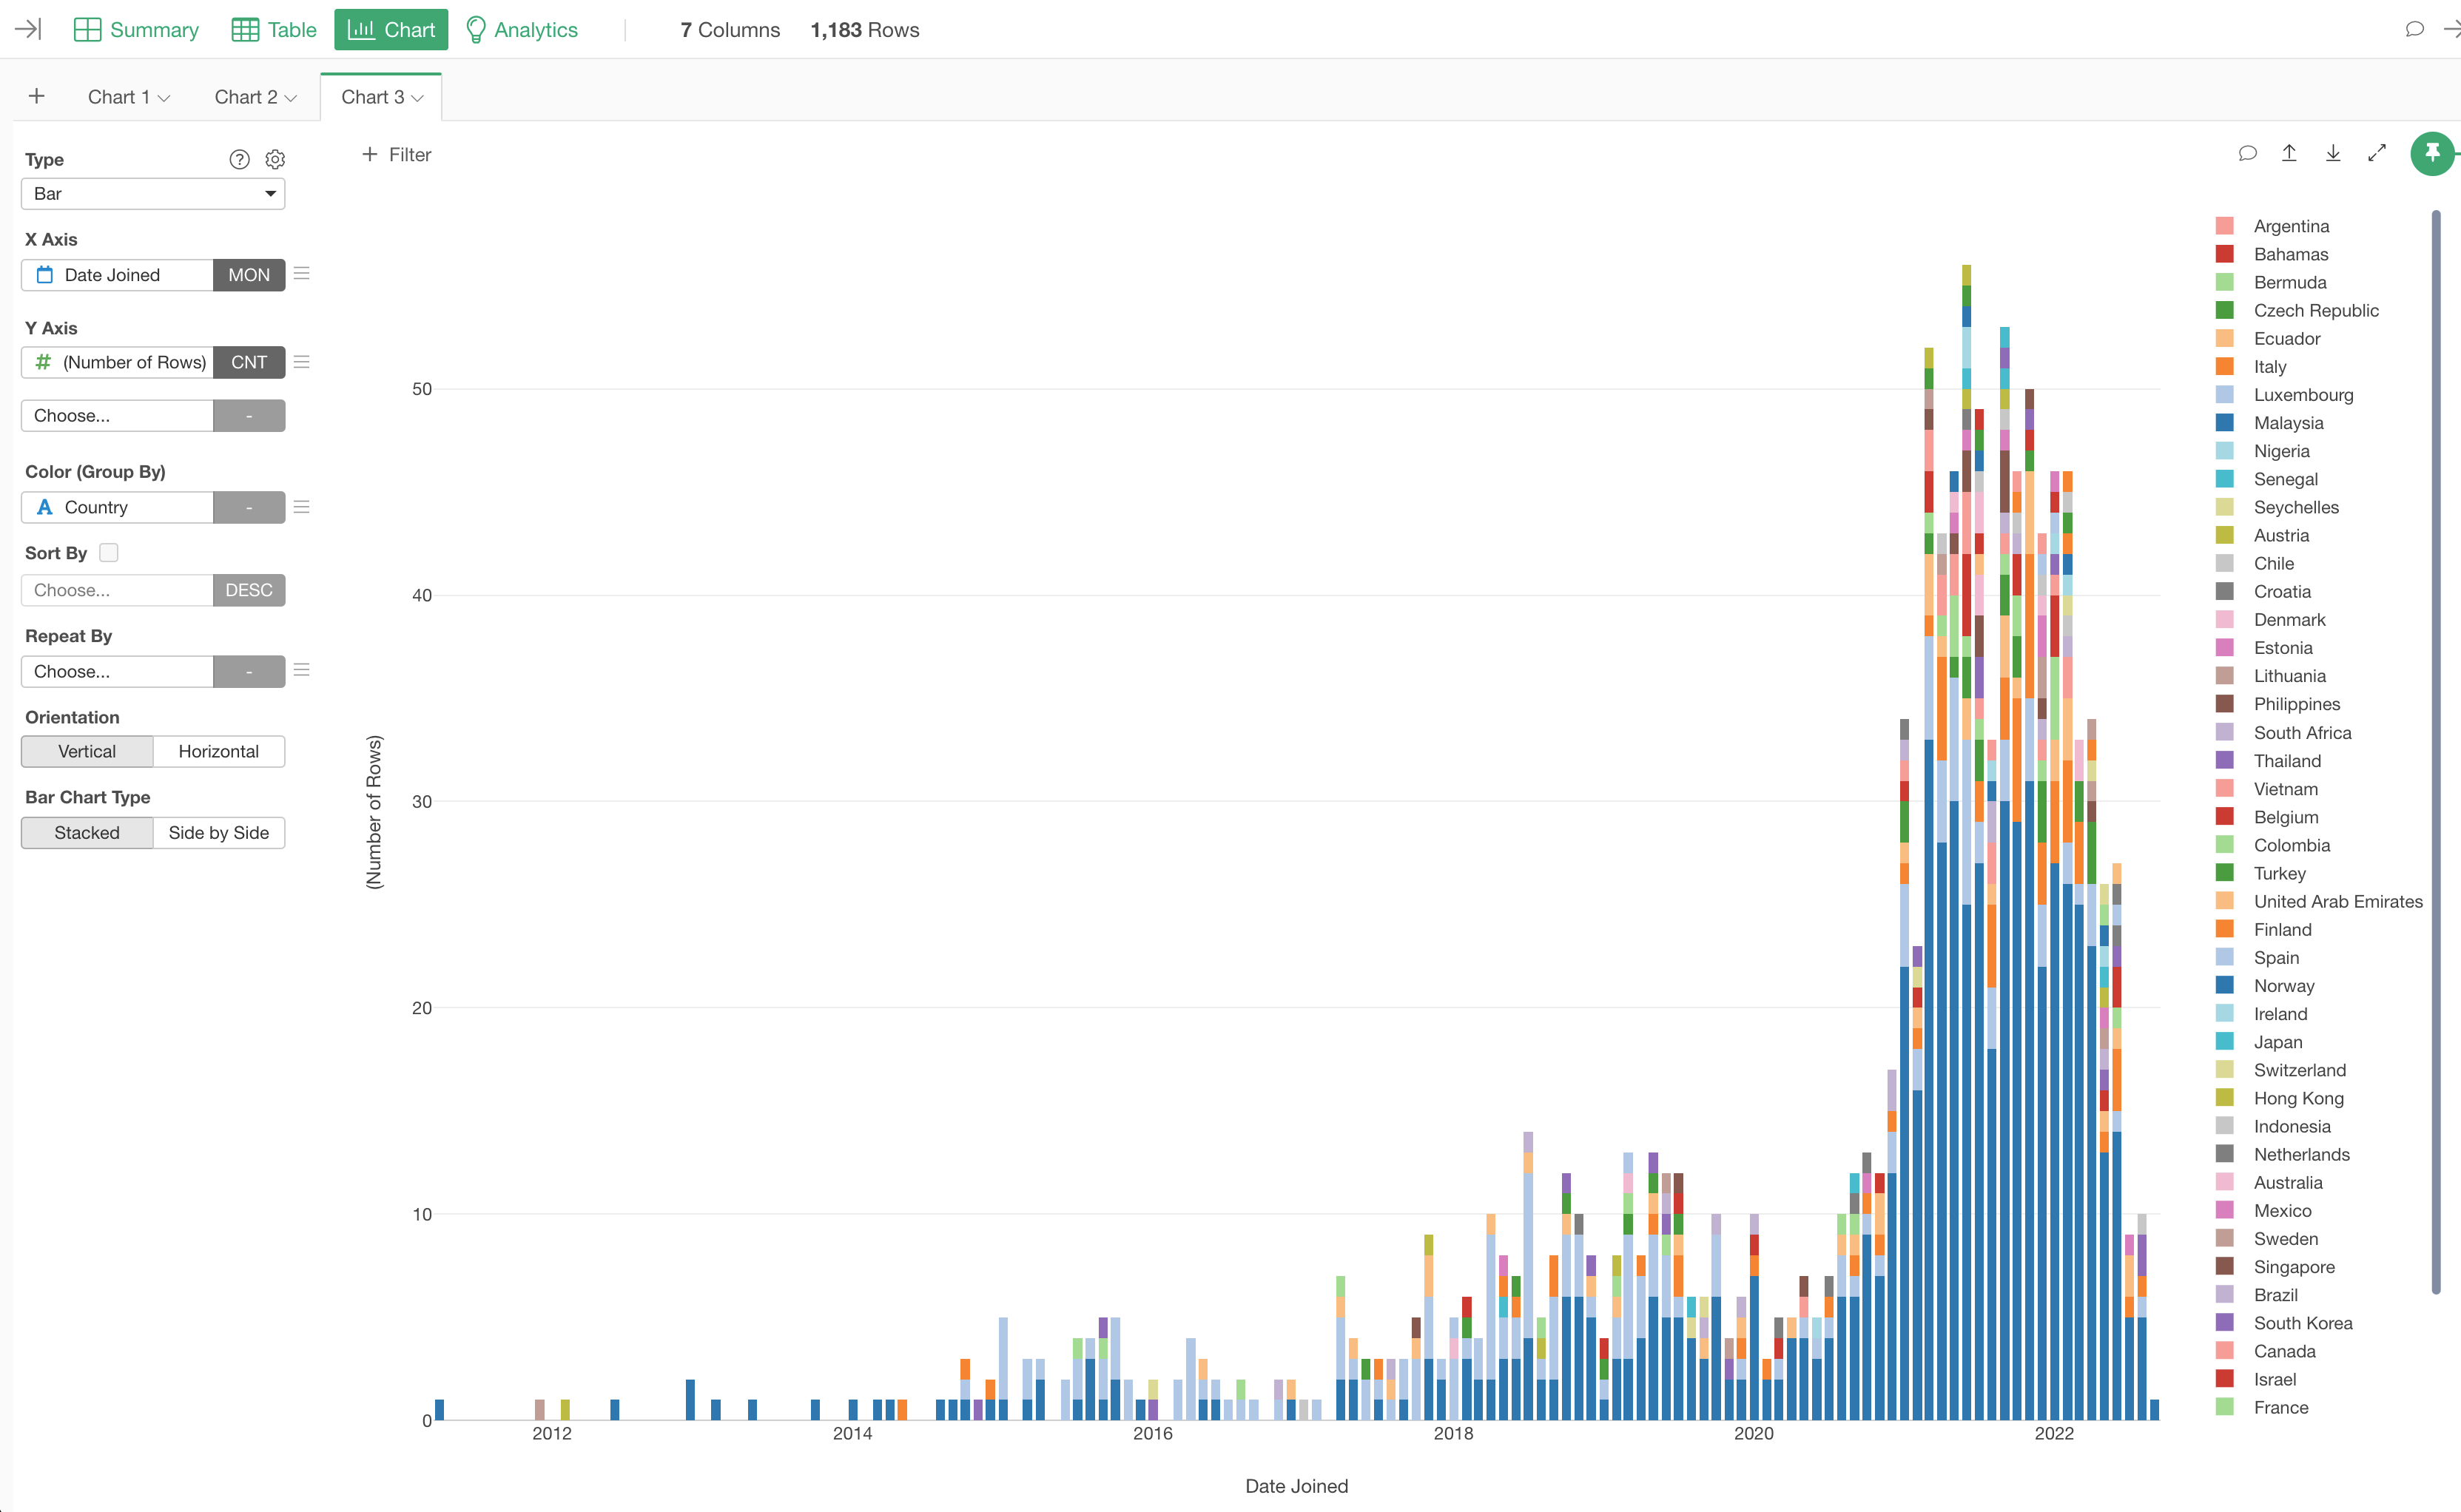The width and height of the screenshot is (2461, 1512).
Task: Set orientation to Horizontal
Action: click(x=219, y=751)
